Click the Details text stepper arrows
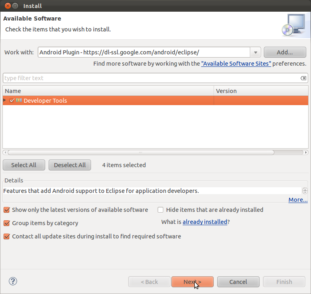This screenshot has height=294, width=311. click(305, 191)
